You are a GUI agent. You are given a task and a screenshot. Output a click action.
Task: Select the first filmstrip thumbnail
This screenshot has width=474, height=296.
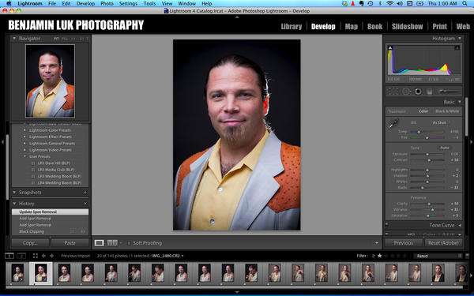click(x=17, y=273)
